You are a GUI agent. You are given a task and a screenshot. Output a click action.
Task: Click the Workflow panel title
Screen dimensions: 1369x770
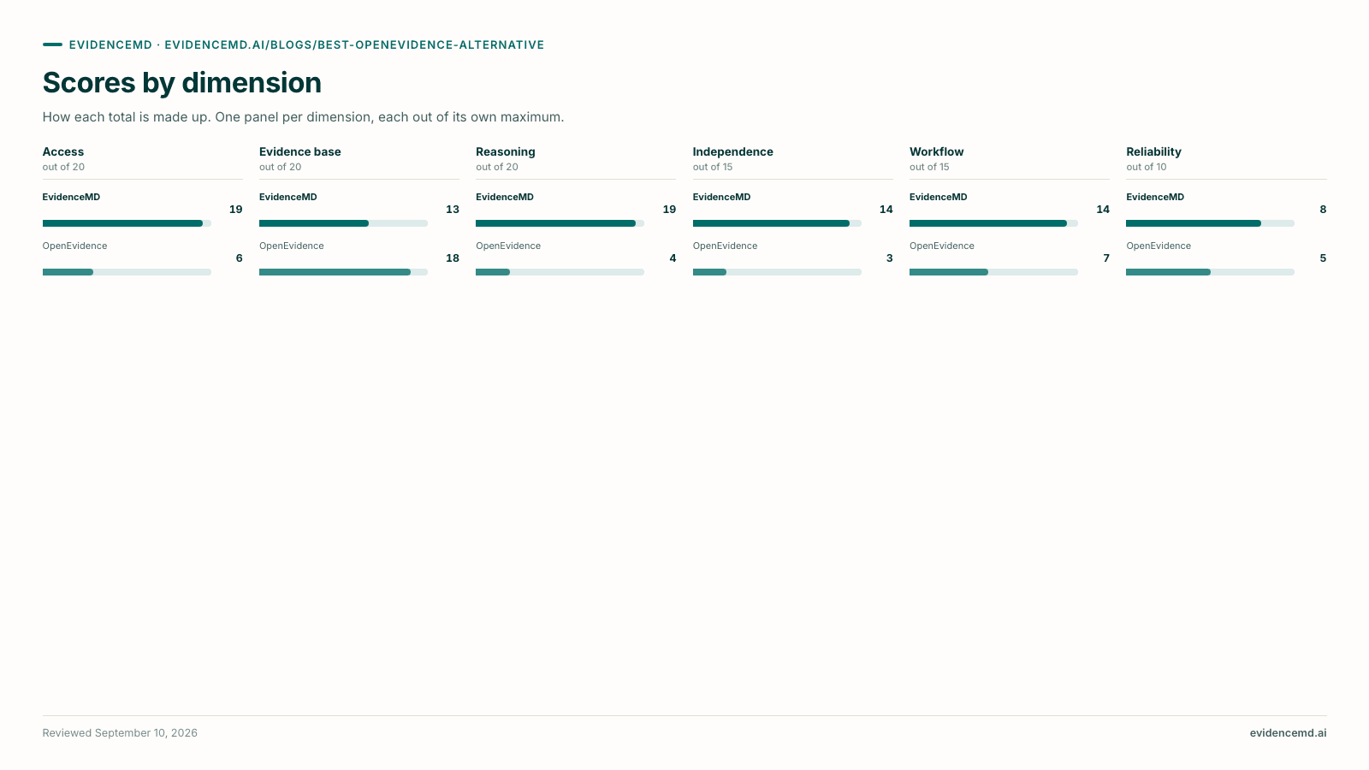[x=937, y=151]
